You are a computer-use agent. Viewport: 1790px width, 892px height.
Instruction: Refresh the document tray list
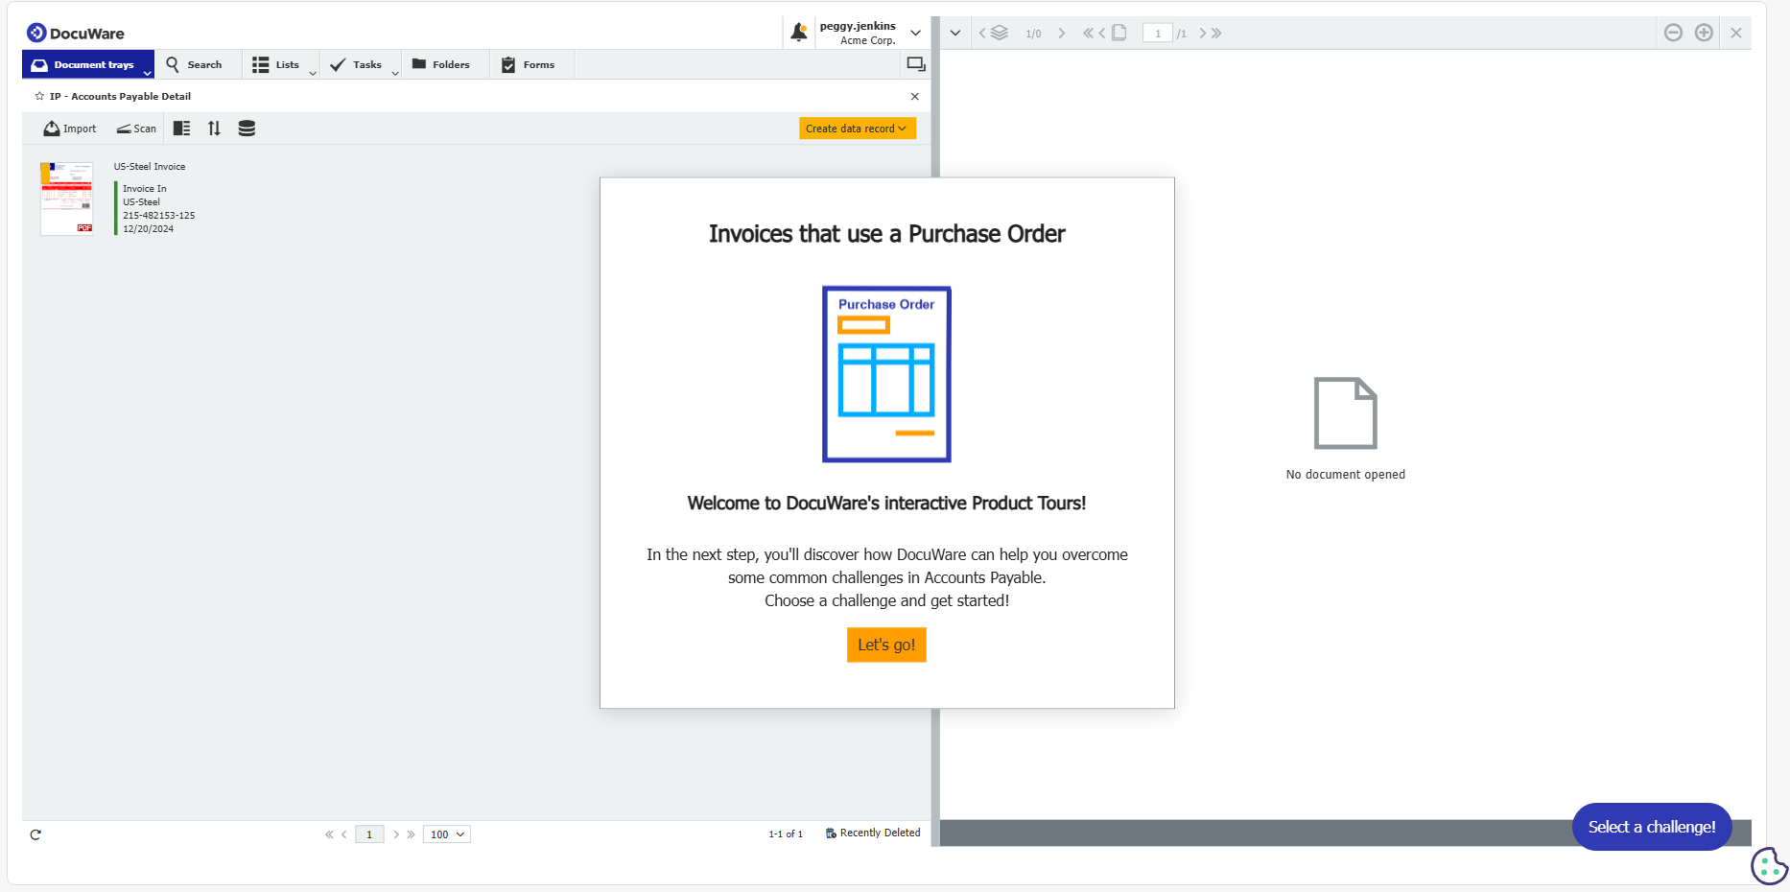point(35,834)
